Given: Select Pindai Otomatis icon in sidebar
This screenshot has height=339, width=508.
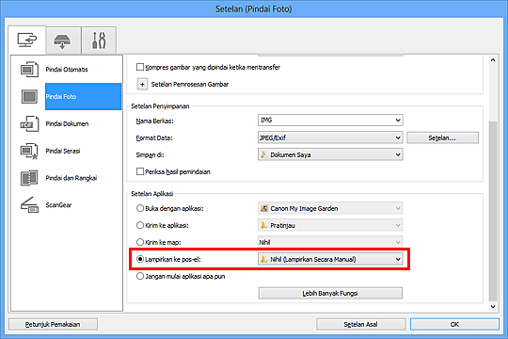Looking at the screenshot, I should point(29,69).
